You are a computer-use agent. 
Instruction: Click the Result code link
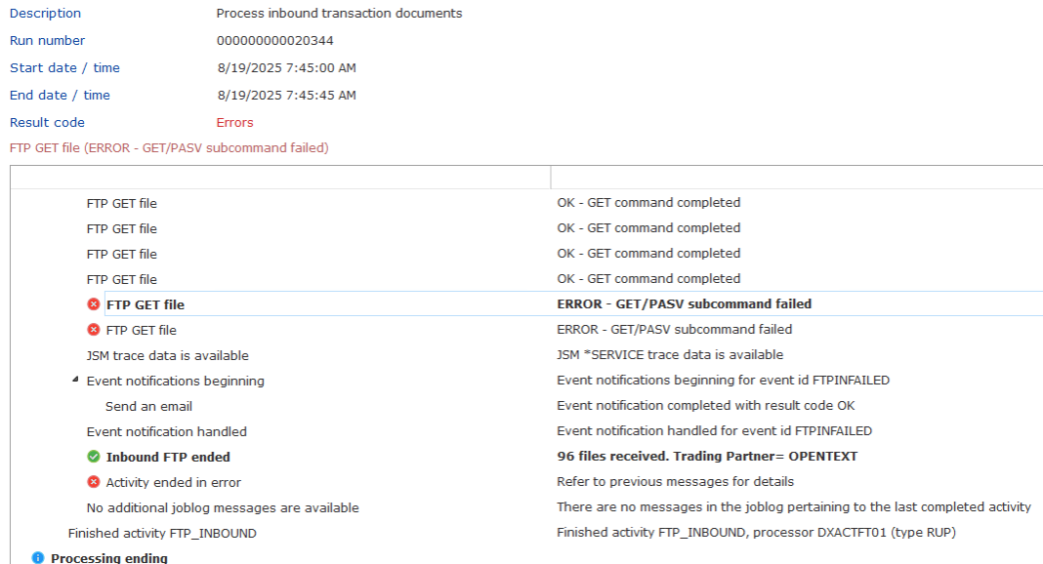click(x=47, y=122)
